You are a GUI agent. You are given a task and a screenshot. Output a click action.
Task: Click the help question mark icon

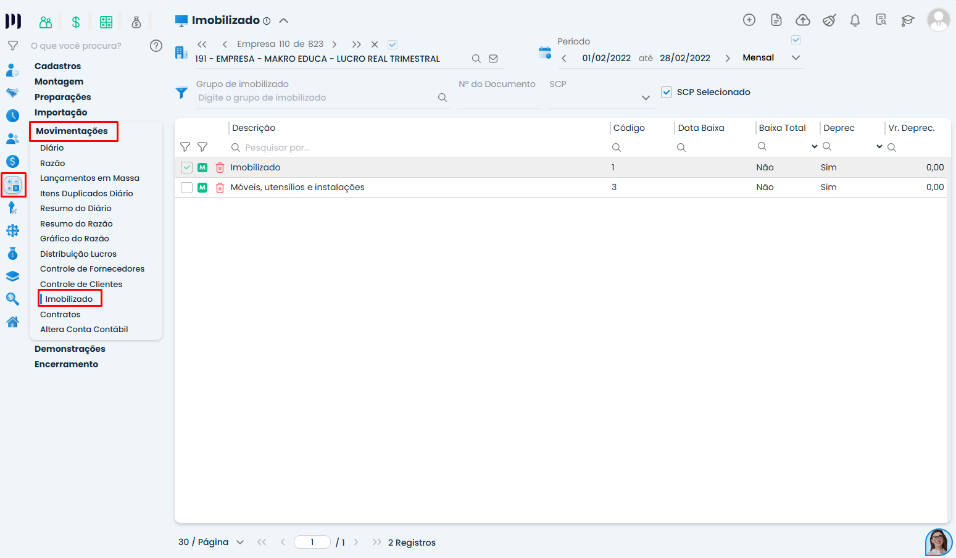click(156, 46)
